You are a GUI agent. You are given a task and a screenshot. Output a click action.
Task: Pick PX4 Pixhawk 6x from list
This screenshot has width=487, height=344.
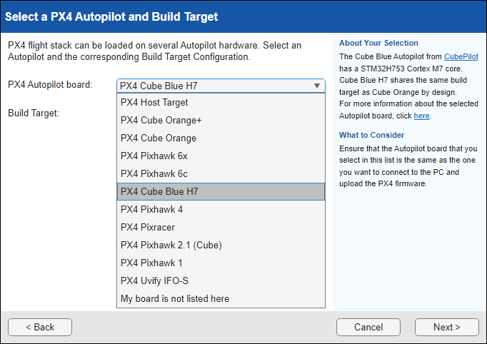(x=154, y=156)
